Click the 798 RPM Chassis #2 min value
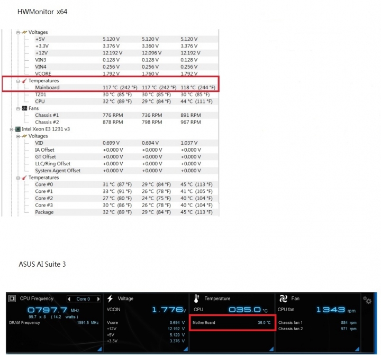Image resolution: width=381 pixels, height=355 pixels. (x=152, y=122)
